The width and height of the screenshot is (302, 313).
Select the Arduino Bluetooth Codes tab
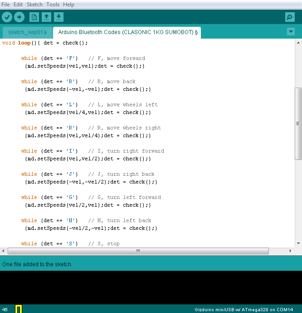click(128, 32)
